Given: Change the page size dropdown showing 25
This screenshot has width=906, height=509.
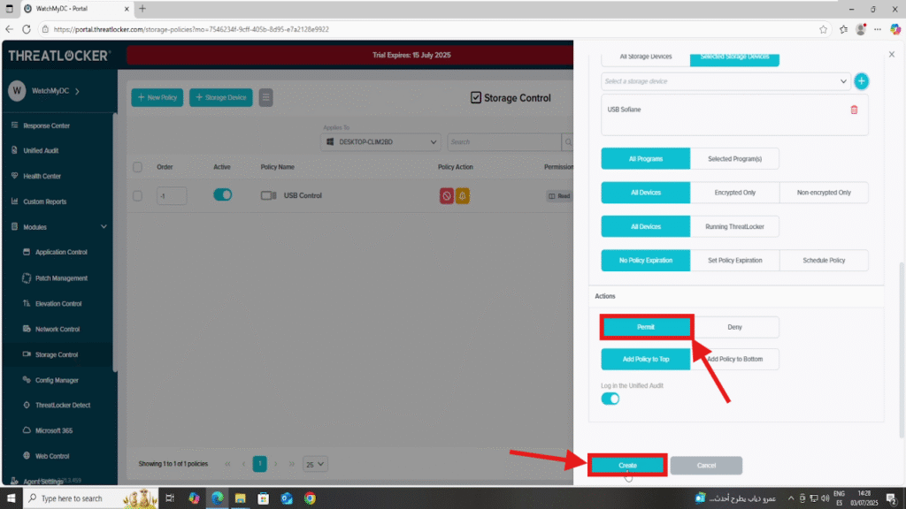Looking at the screenshot, I should click(315, 464).
